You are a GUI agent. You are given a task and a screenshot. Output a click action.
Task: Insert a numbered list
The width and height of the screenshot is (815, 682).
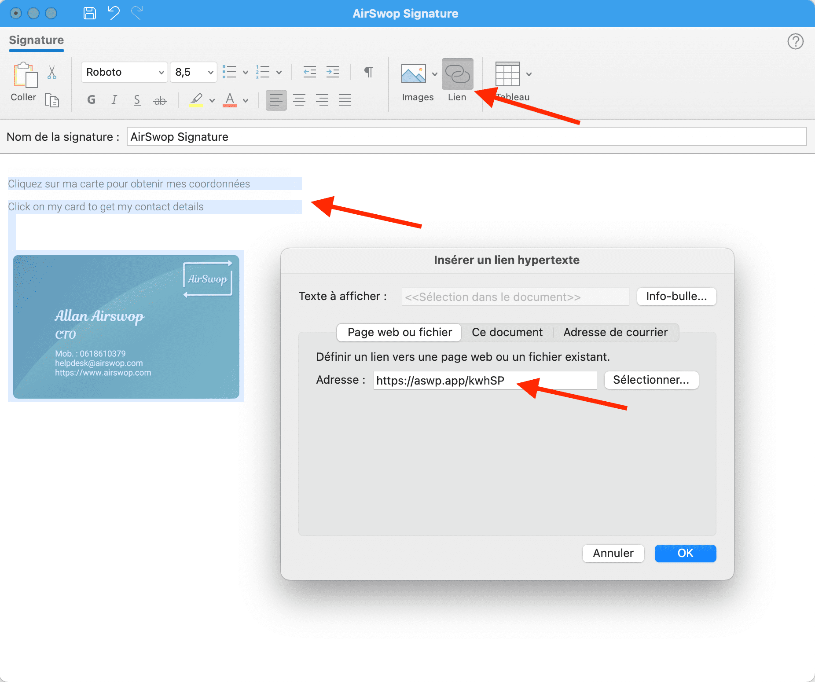click(x=263, y=72)
